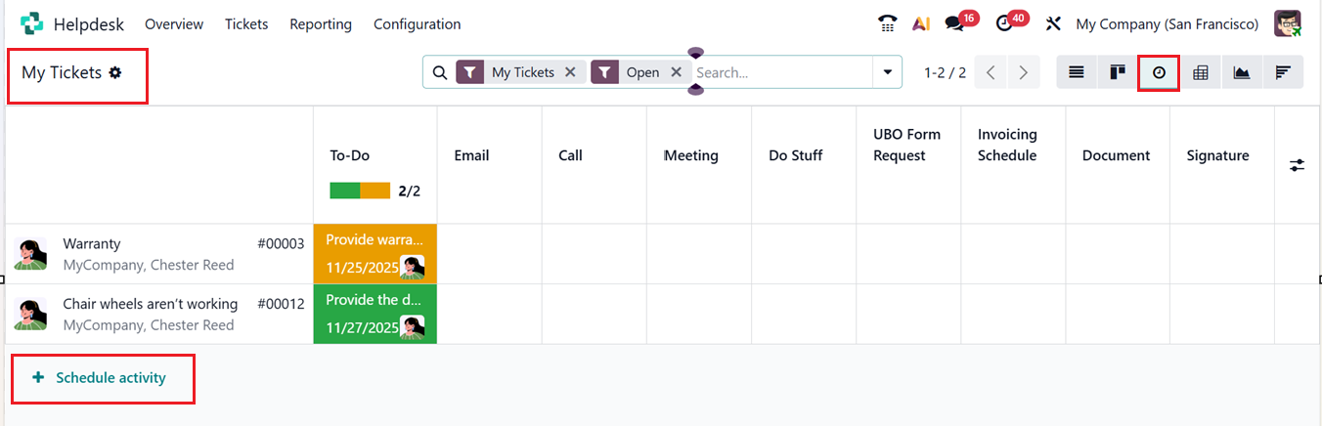Open the Reporting menu
Viewport: 1322px width, 426px height.
tap(321, 23)
